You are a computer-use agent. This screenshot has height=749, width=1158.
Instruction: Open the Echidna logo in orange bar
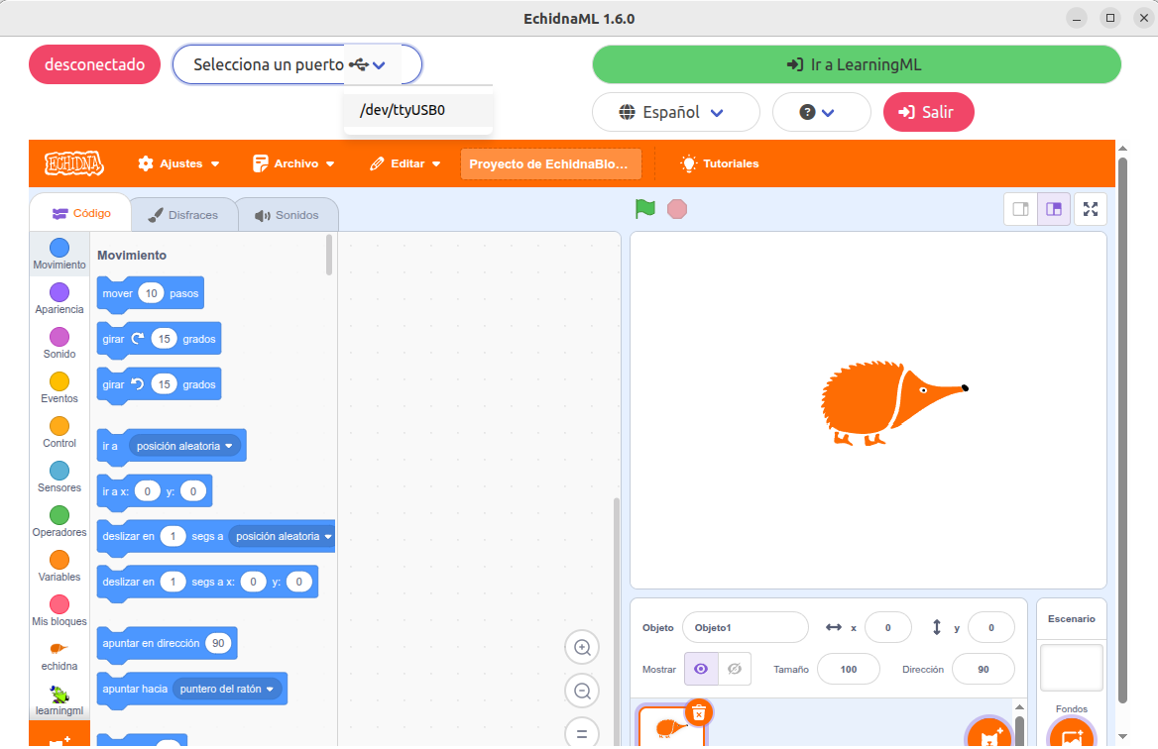(x=73, y=163)
